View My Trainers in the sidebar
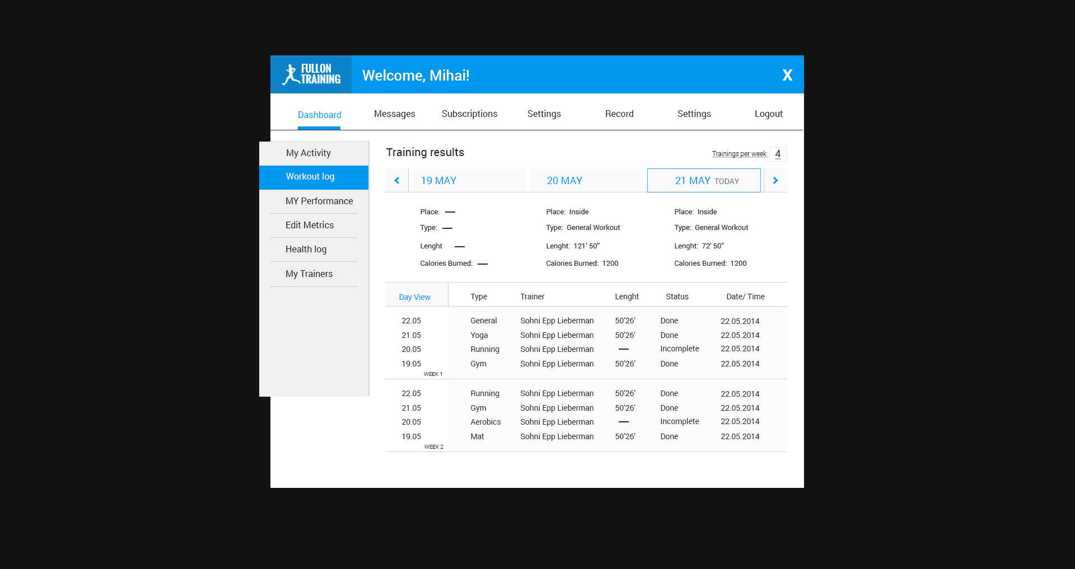This screenshot has width=1075, height=569. pos(309,274)
